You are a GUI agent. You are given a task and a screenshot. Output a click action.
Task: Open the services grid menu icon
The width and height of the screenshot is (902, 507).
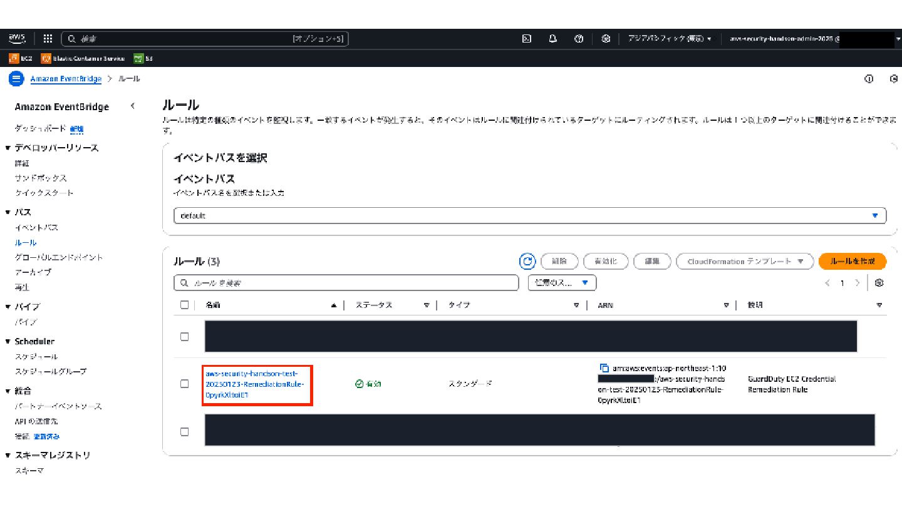48,39
